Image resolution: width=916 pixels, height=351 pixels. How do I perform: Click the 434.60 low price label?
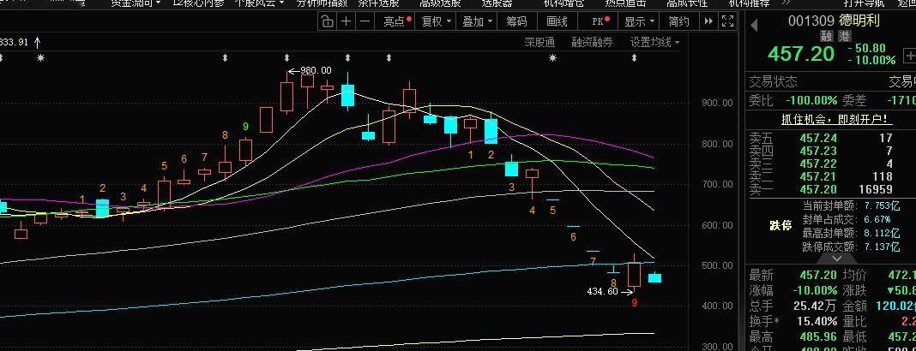(x=602, y=291)
